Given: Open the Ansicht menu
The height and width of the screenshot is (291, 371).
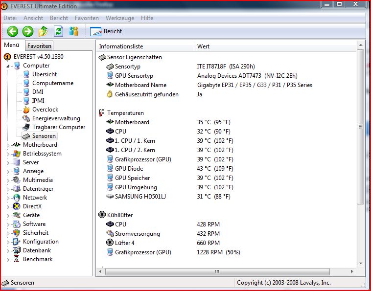Looking at the screenshot, I should coord(33,18).
